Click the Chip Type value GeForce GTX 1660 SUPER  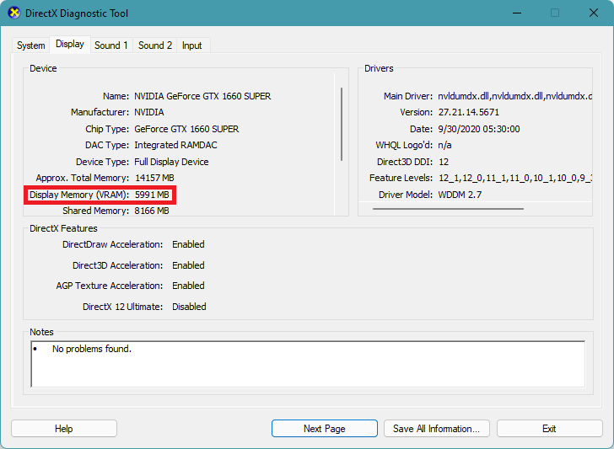tap(186, 129)
